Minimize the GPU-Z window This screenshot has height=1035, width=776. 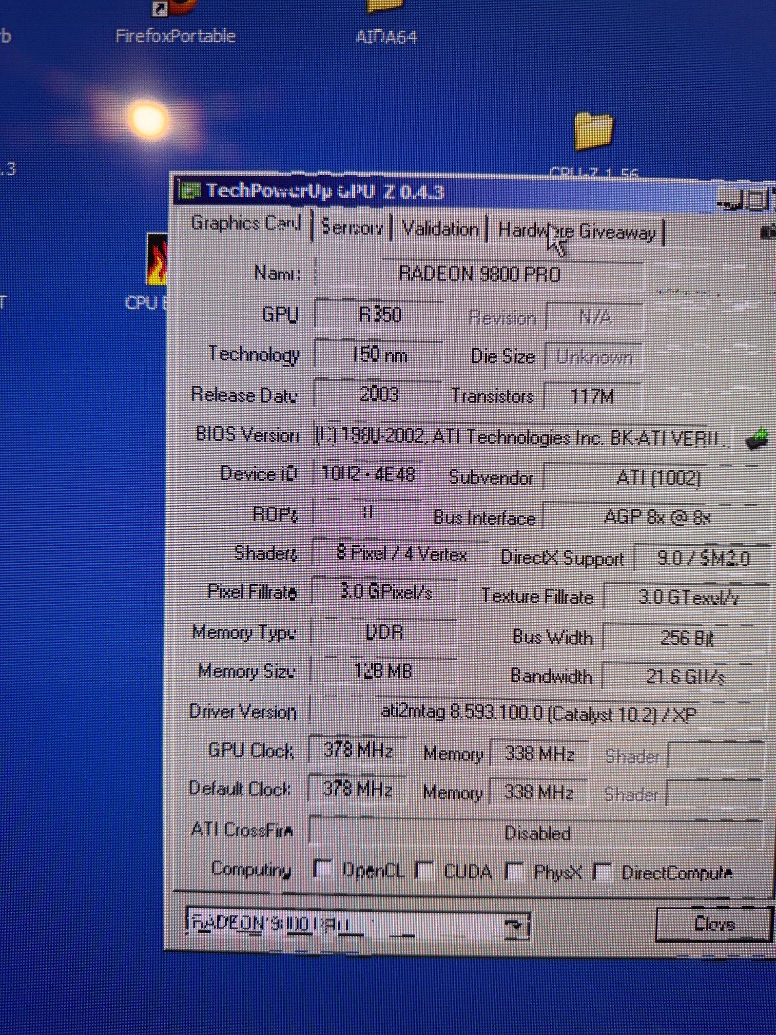[729, 200]
